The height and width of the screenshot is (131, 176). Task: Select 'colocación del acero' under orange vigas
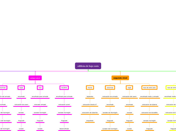click(129, 96)
